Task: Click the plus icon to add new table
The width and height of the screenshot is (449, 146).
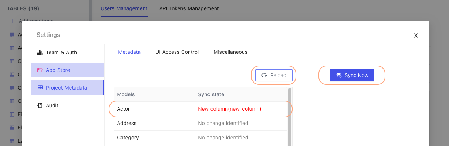Action: click(13, 21)
